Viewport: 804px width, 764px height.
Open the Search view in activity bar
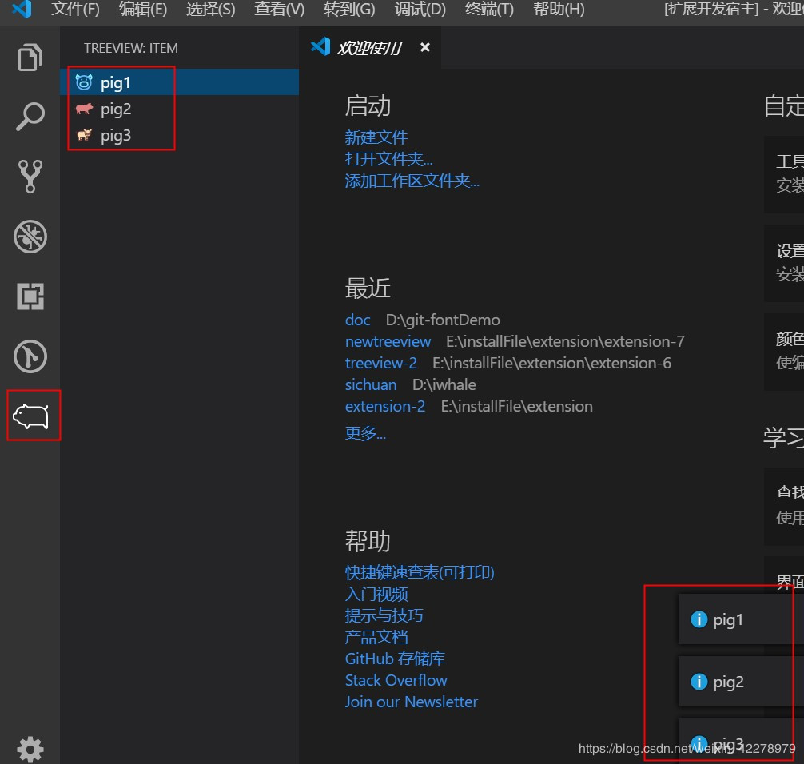(30, 117)
